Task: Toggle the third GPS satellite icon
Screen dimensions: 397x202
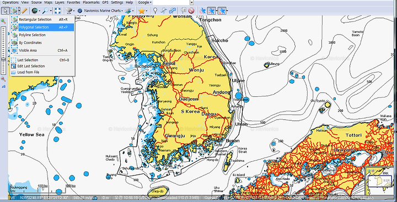Action: (x=222, y=10)
